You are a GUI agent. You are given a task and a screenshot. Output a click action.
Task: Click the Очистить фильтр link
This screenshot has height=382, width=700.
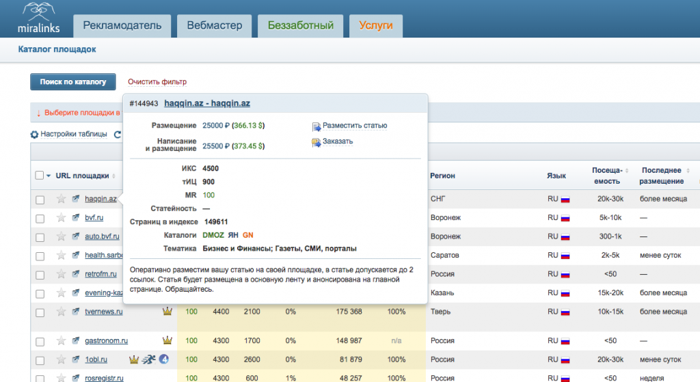(157, 82)
